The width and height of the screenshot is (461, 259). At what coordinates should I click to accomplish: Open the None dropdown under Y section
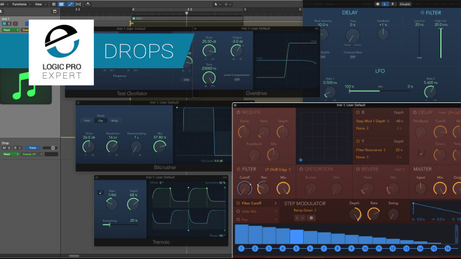[x=362, y=157]
